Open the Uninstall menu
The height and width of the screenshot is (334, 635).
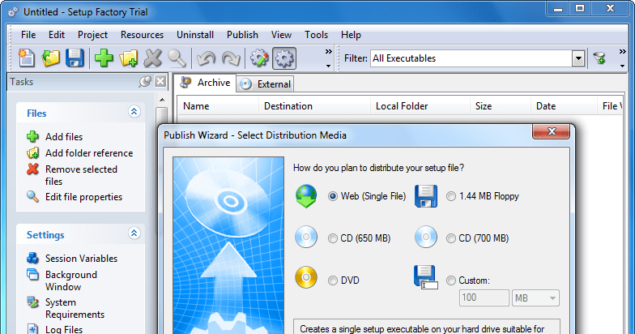coord(194,35)
